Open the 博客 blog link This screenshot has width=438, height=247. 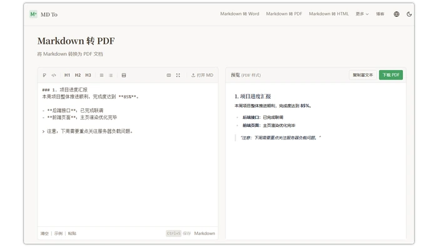point(380,14)
